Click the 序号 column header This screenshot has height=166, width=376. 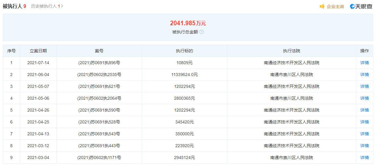[x=11, y=51]
